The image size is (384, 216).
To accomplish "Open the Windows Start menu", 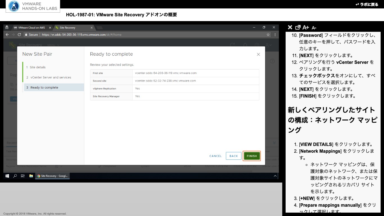I will click(x=7, y=176).
